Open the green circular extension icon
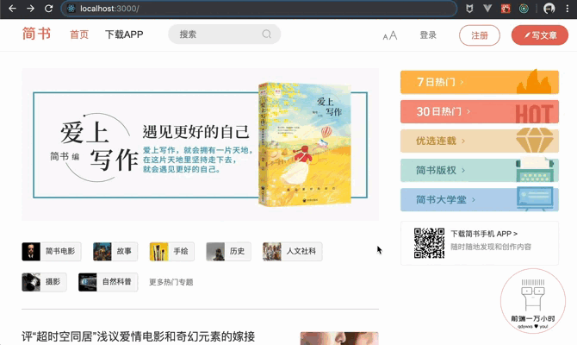Screen dimensions: 577x345 coord(524,9)
